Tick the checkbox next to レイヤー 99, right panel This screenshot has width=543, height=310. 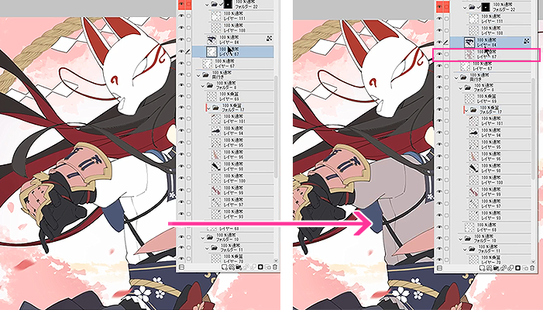(x=447, y=191)
